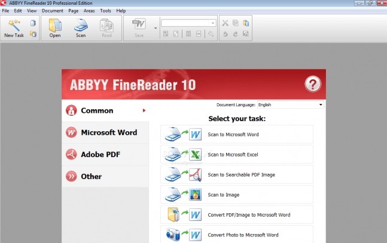Click the Scan to Image icon
Viewport: 387px width, 243px height.
click(x=184, y=195)
